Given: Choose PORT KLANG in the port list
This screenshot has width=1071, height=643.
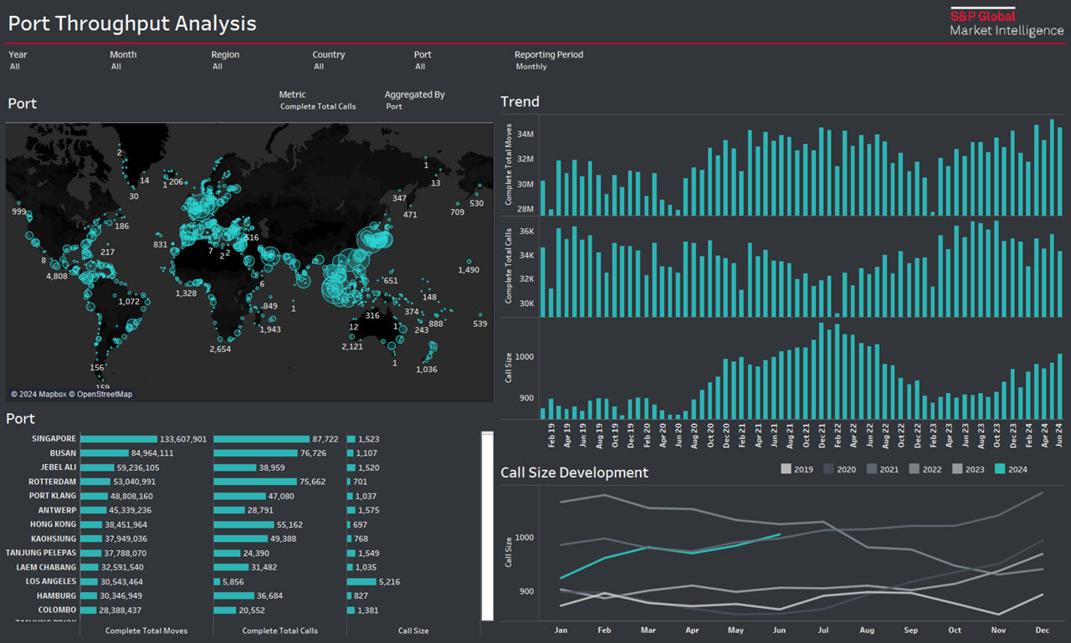Looking at the screenshot, I should click(52, 496).
